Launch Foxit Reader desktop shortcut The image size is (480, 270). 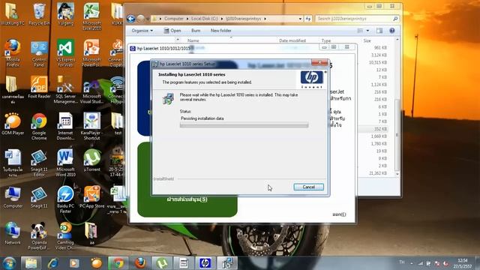[x=39, y=87]
